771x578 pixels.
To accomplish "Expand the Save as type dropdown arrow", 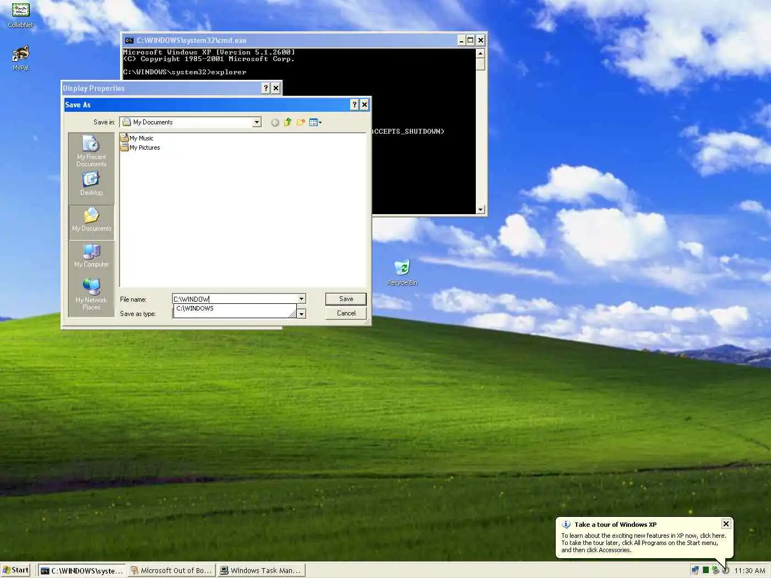I will (x=301, y=314).
